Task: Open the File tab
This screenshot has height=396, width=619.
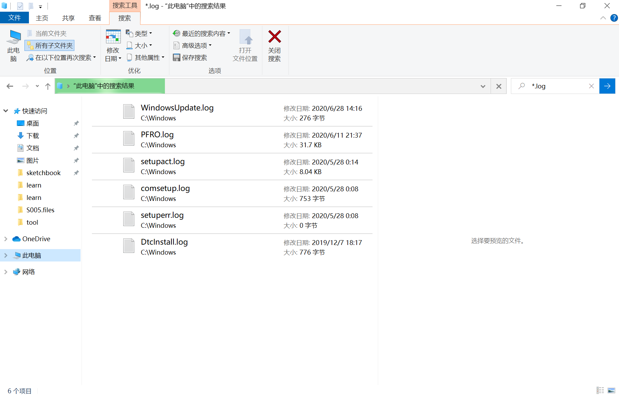Action: [x=14, y=18]
